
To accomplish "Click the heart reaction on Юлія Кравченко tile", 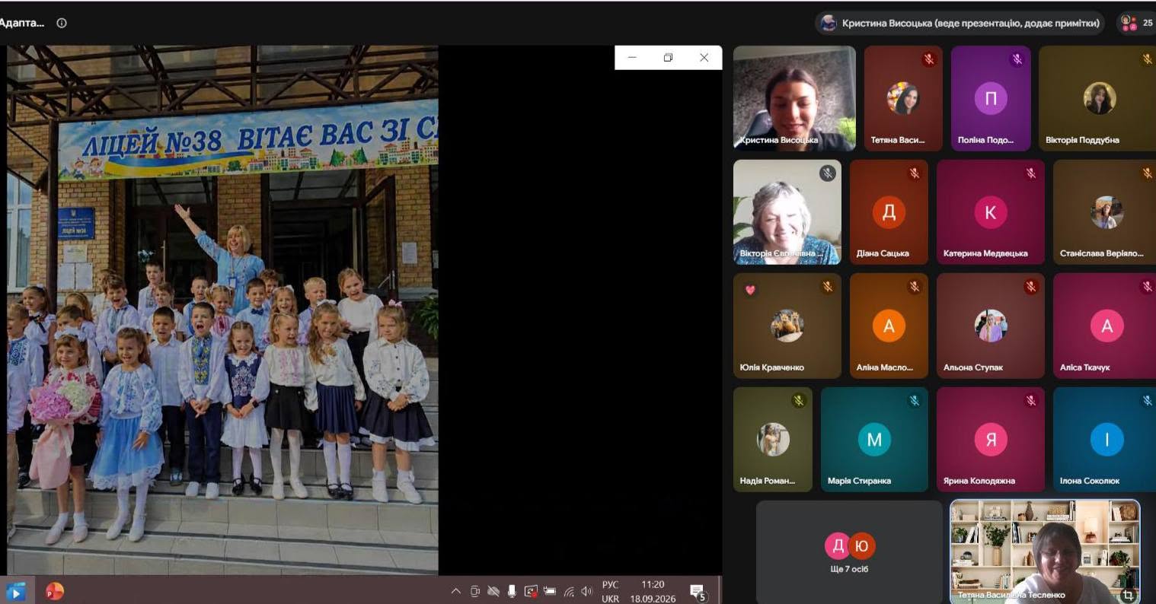I will 750,289.
